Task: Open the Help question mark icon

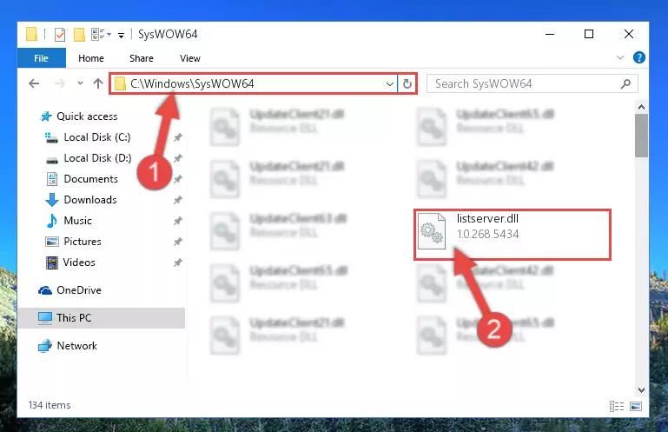Action: [639, 57]
